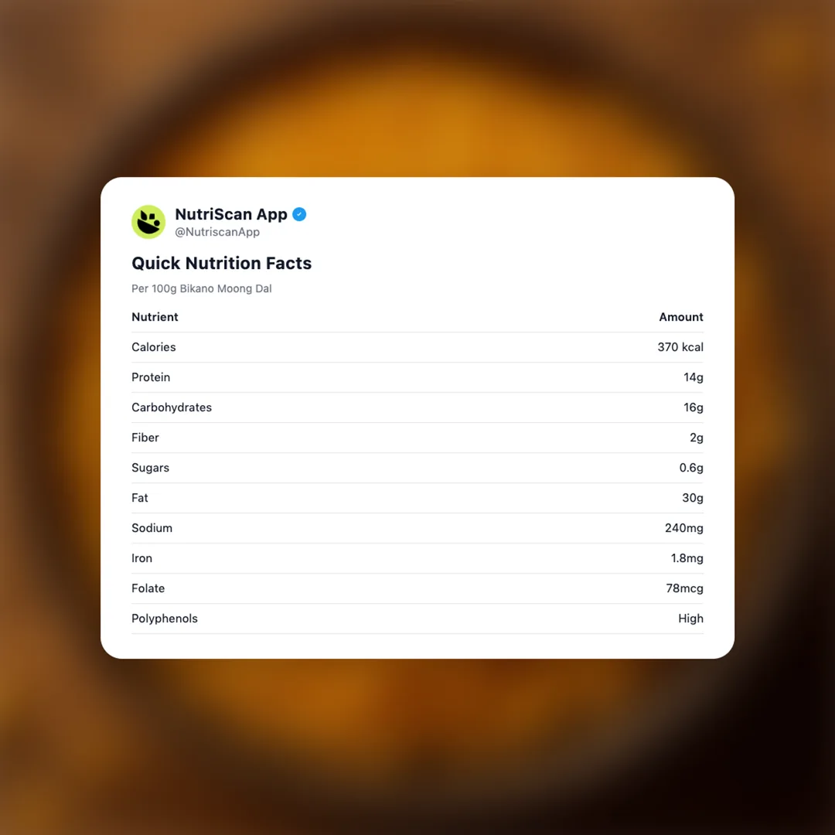The image size is (835, 835).
Task: Click the Sugars 0.6g value
Action: [691, 468]
